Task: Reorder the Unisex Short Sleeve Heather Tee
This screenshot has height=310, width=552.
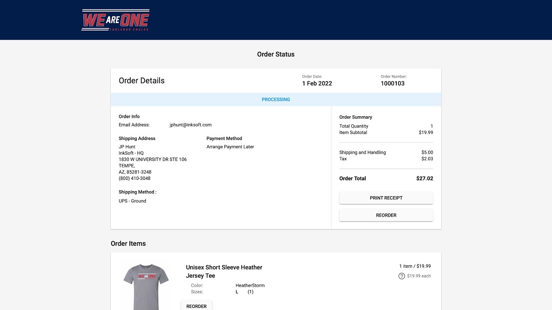Action: (196, 305)
